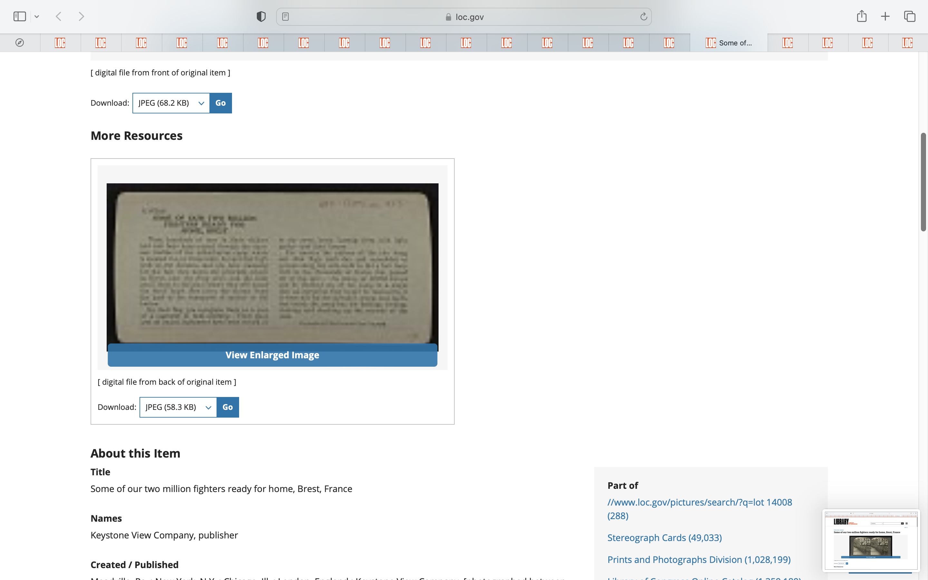The width and height of the screenshot is (928, 580).
Task: Switch to the 'Some of...' tab
Action: click(x=729, y=43)
